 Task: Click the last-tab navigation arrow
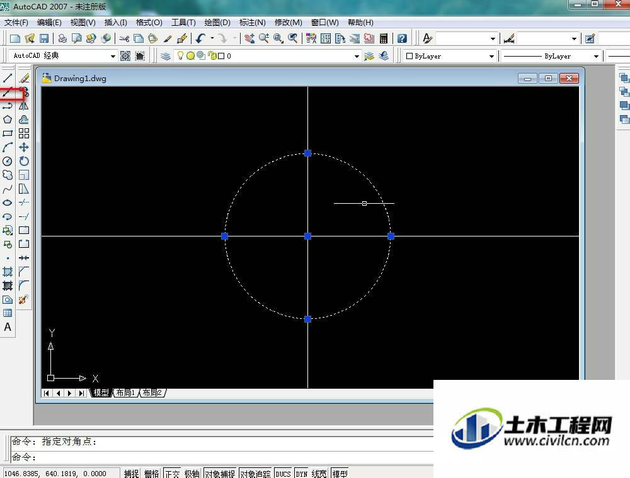pos(81,393)
